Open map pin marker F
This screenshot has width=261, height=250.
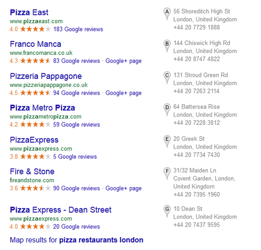pyautogui.click(x=167, y=174)
